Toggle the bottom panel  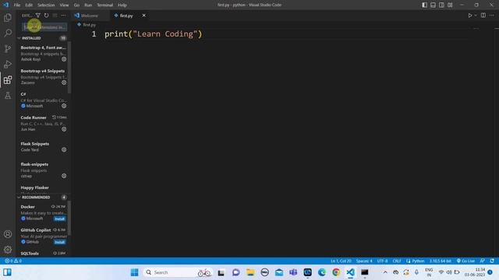[434, 5]
